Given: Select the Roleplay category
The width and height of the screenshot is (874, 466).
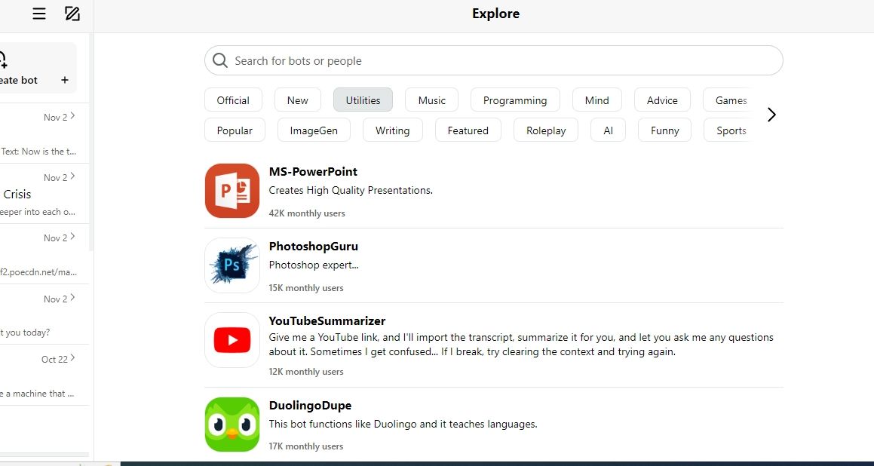Looking at the screenshot, I should (545, 130).
